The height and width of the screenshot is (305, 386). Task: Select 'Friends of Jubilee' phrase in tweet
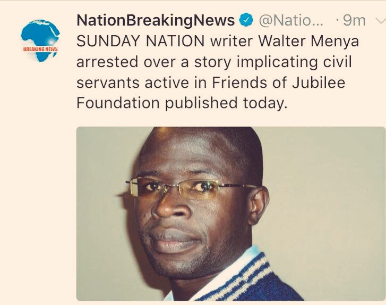click(278, 82)
